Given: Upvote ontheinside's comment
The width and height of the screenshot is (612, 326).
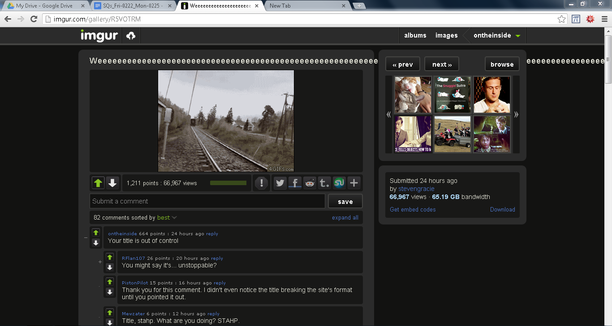Looking at the screenshot, I should [95, 233].
